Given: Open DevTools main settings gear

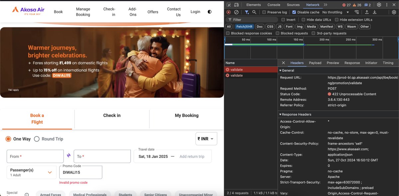Looking at the screenshot, I should [x=379, y=5].
